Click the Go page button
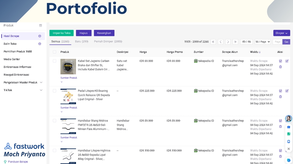The width and height of the screenshot is (293, 164). (286, 42)
